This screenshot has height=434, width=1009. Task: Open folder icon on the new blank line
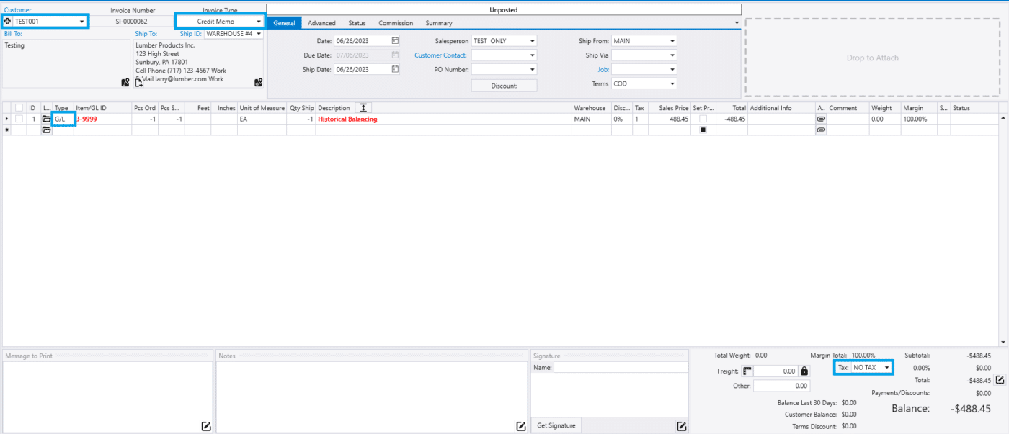(x=47, y=130)
